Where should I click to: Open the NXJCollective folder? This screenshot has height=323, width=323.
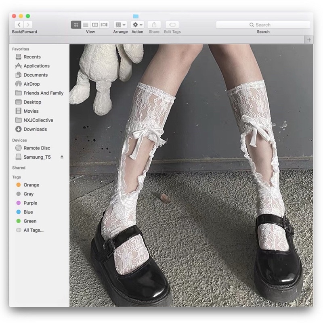pyautogui.click(x=38, y=120)
